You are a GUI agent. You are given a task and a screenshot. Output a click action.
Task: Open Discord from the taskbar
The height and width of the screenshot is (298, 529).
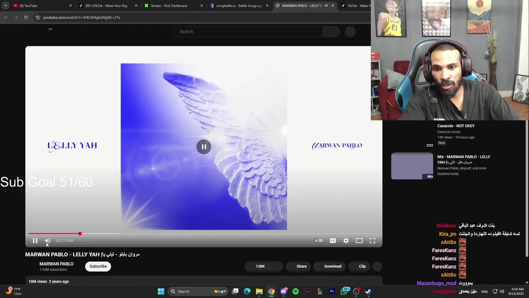(x=284, y=291)
